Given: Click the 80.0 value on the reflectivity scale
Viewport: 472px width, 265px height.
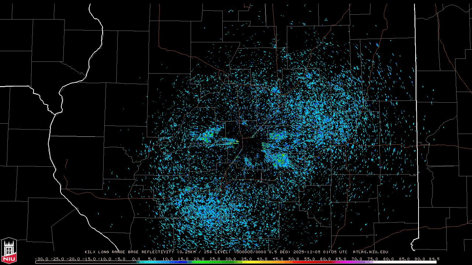Looking at the screenshot, I should (x=389, y=259).
